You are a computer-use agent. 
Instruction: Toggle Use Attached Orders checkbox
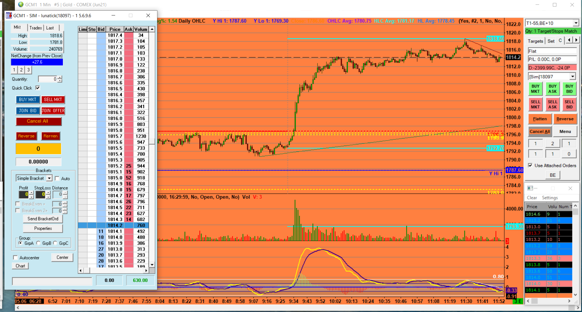[x=530, y=165]
